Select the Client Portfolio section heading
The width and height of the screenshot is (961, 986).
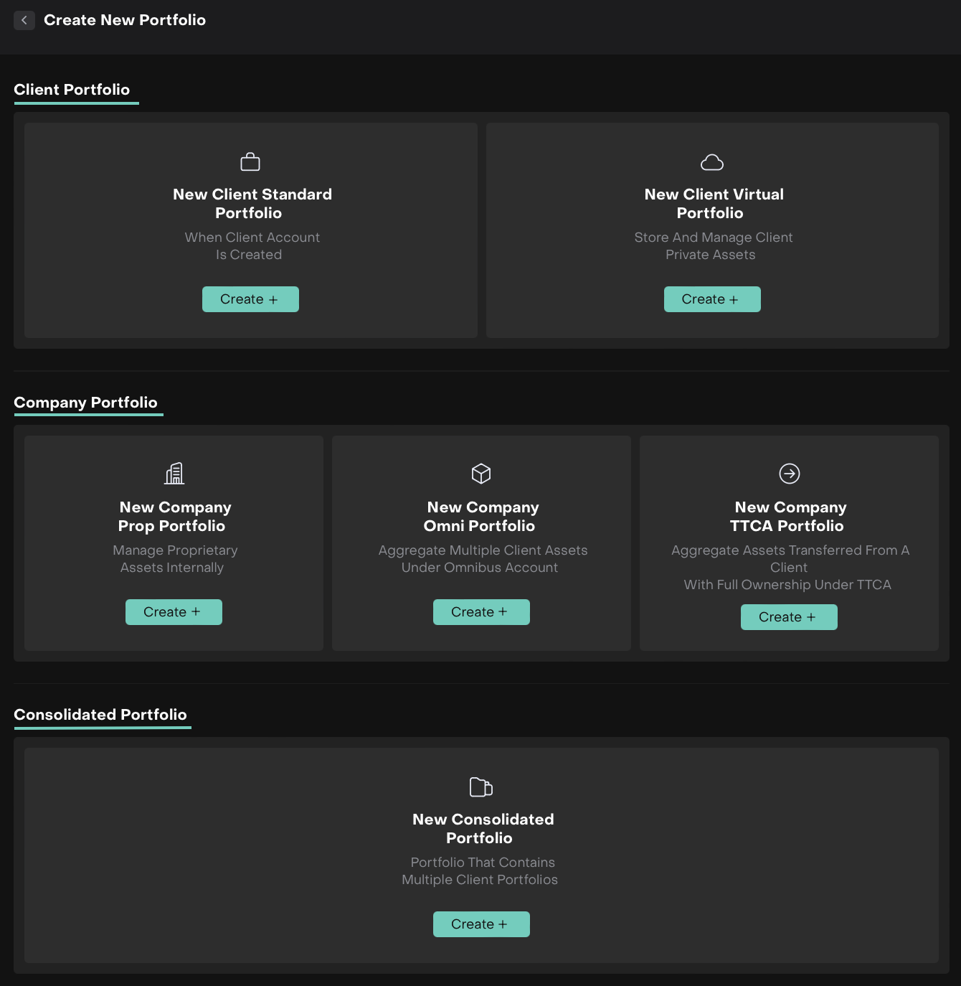(72, 90)
